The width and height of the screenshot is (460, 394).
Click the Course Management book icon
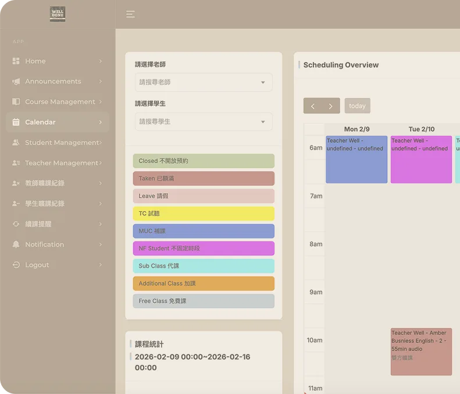pos(16,102)
